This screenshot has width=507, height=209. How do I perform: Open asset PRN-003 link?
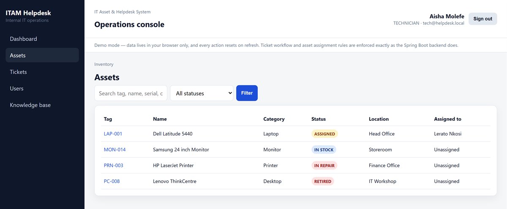pos(113,166)
